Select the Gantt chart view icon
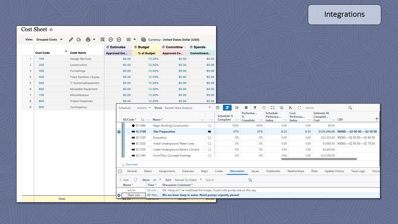The width and height of the screenshot is (398, 224). 227,108
